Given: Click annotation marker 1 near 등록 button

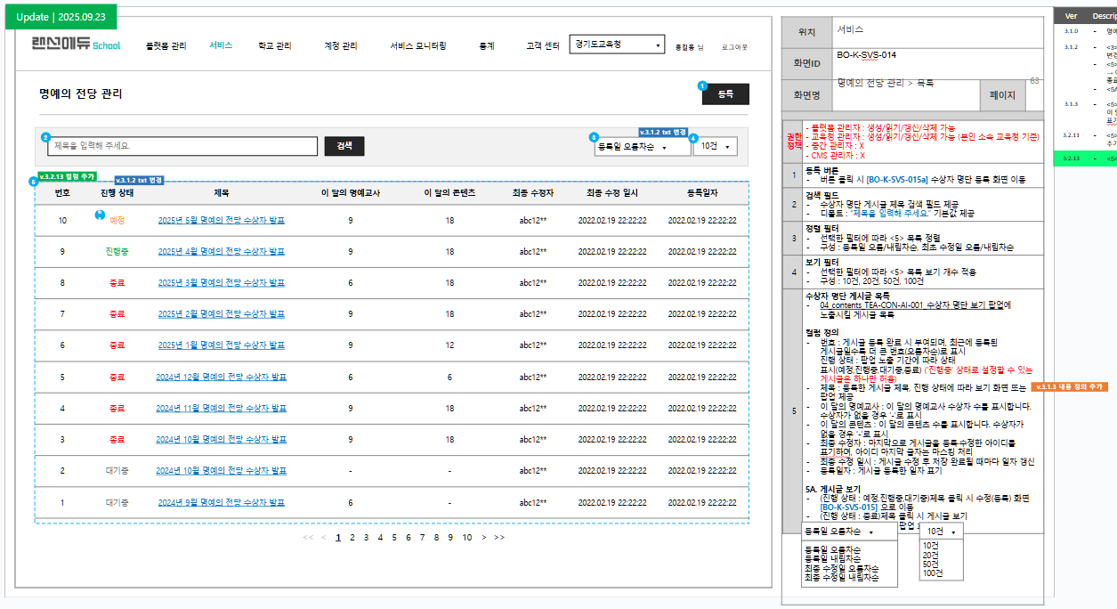Looking at the screenshot, I should [x=702, y=86].
